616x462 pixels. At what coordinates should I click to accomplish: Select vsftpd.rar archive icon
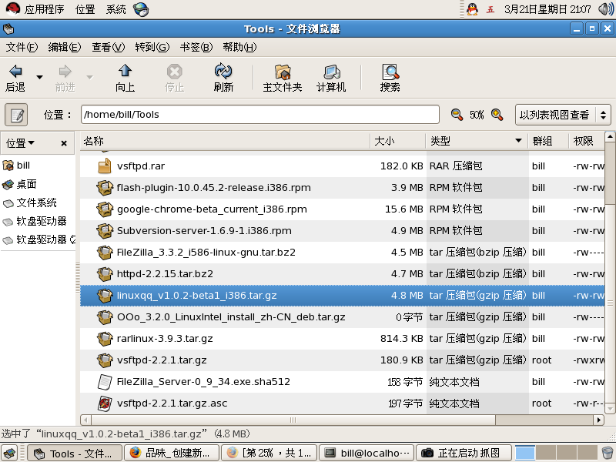pos(105,166)
